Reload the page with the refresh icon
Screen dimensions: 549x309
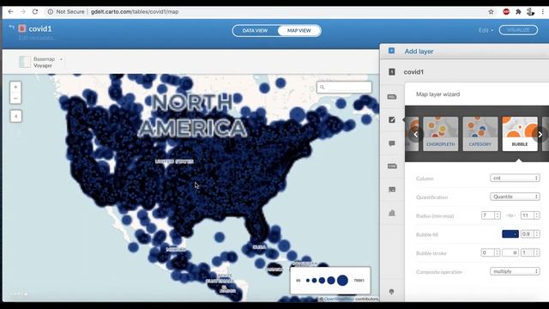[35, 11]
